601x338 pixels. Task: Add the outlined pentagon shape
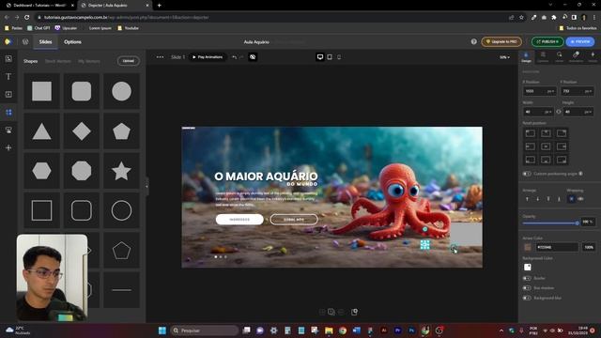[121, 251]
